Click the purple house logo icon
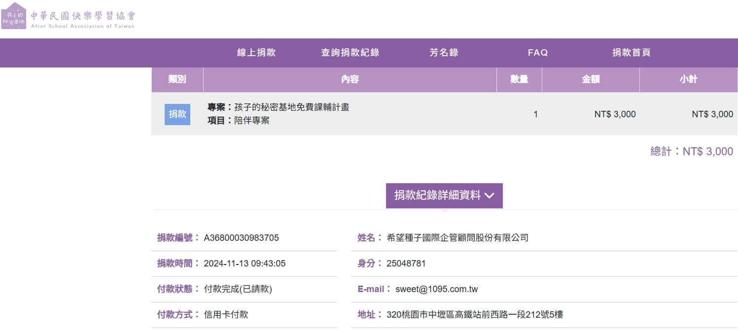Viewport: 738px width, 330px height. [13, 16]
